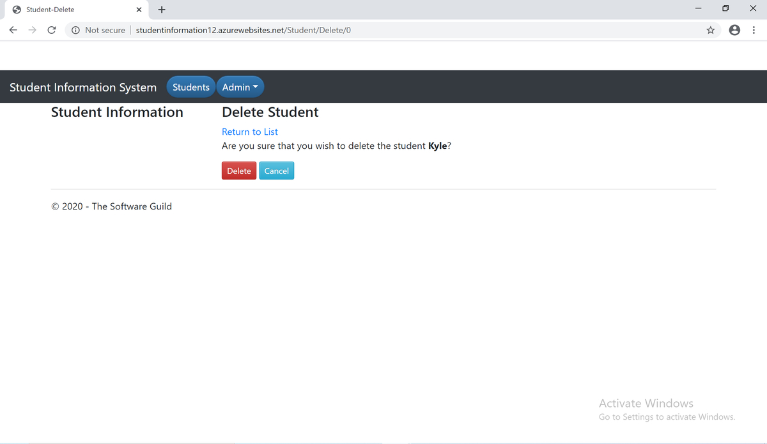
Task: Minimize the browser window
Action: [x=699, y=10]
